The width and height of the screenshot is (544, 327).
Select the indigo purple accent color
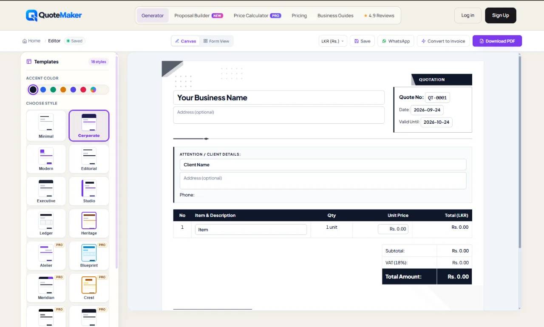coord(73,90)
